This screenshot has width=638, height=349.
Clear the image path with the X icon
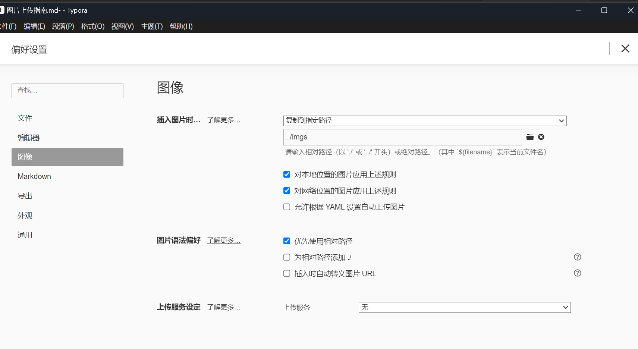pyautogui.click(x=541, y=137)
